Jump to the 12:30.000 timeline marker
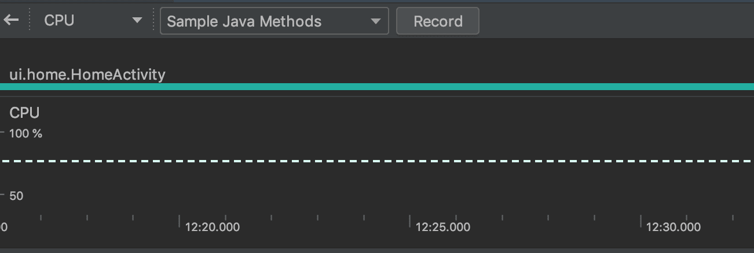The height and width of the screenshot is (253, 754). point(673,228)
